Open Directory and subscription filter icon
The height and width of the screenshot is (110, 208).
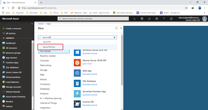(x=142, y=19)
